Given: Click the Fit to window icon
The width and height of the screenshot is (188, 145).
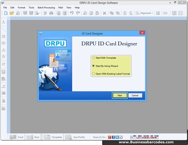Looking at the screenshot, I should (174, 13).
